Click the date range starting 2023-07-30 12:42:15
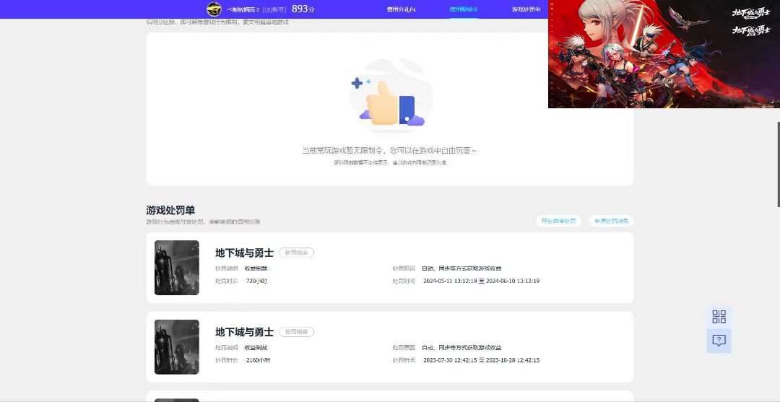Screen dimensions: 780x402 pos(481,360)
